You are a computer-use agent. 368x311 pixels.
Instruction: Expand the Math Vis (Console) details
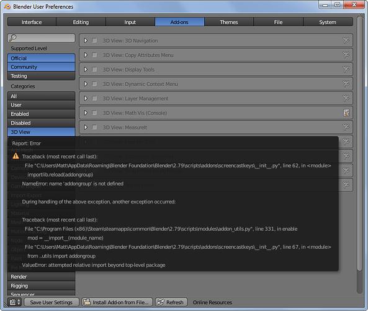pos(86,113)
